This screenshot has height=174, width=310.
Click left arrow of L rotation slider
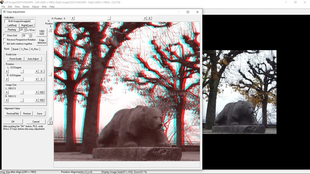7,71
